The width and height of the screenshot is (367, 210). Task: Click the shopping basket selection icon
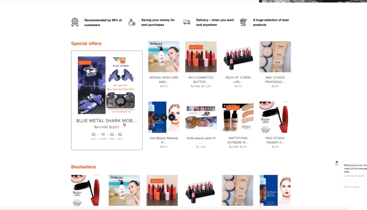click(243, 22)
